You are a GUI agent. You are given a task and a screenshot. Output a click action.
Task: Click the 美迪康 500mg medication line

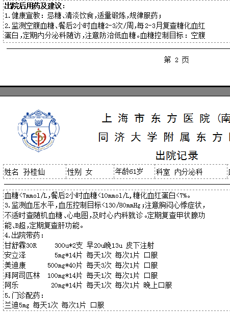coord(81,265)
